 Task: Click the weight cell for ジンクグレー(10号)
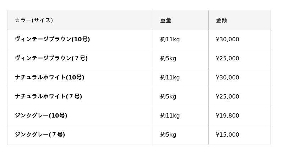coord(170,115)
